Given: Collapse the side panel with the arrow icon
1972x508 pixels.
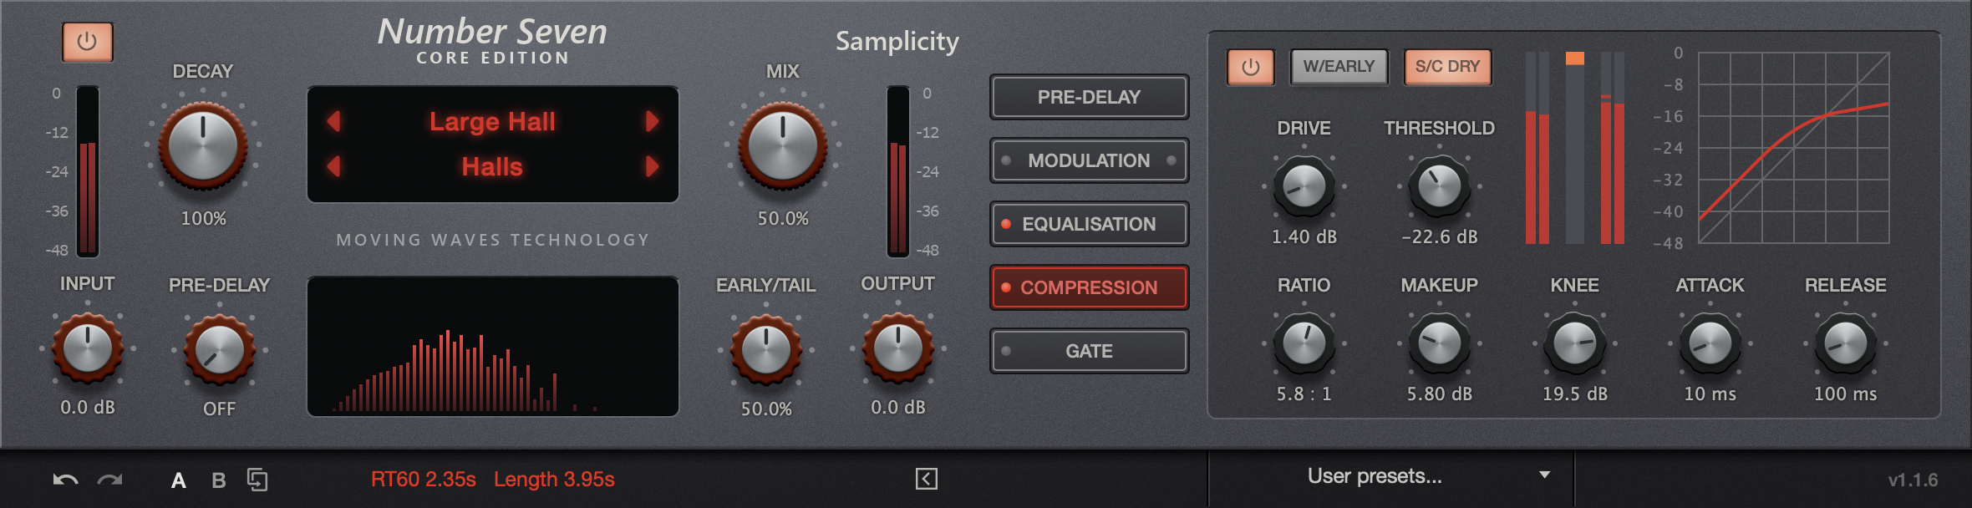Looking at the screenshot, I should (x=927, y=479).
